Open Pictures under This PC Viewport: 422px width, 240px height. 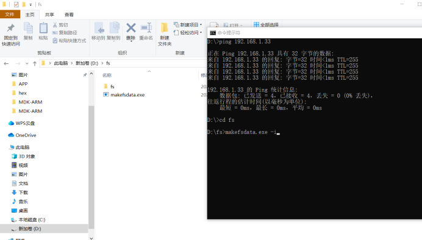20,174
